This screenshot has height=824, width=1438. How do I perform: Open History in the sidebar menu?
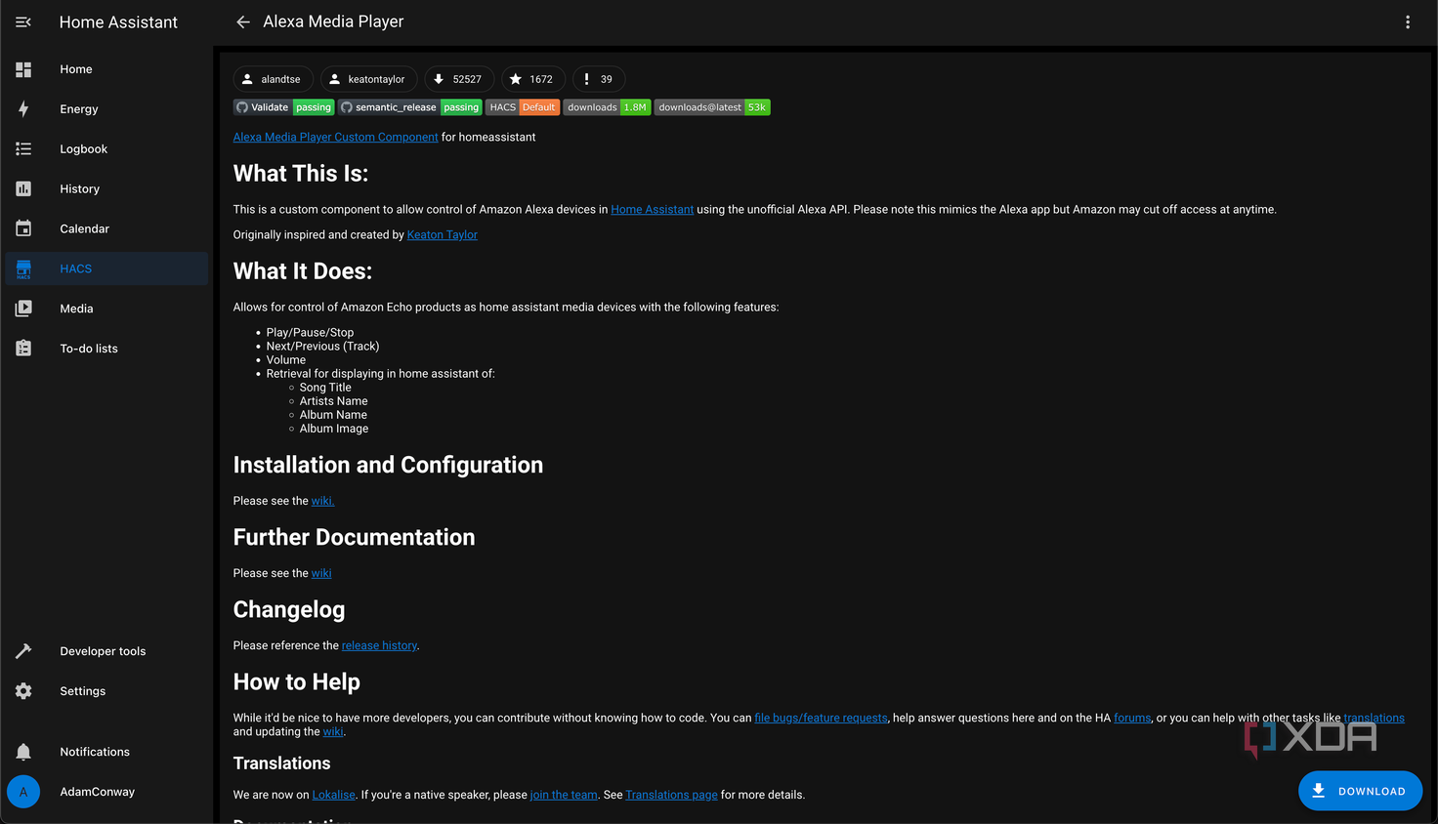106,189
